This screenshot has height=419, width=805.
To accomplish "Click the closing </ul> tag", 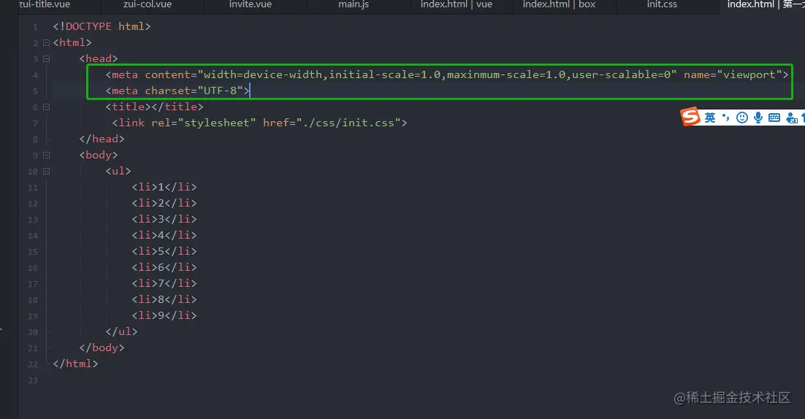I will coord(122,332).
